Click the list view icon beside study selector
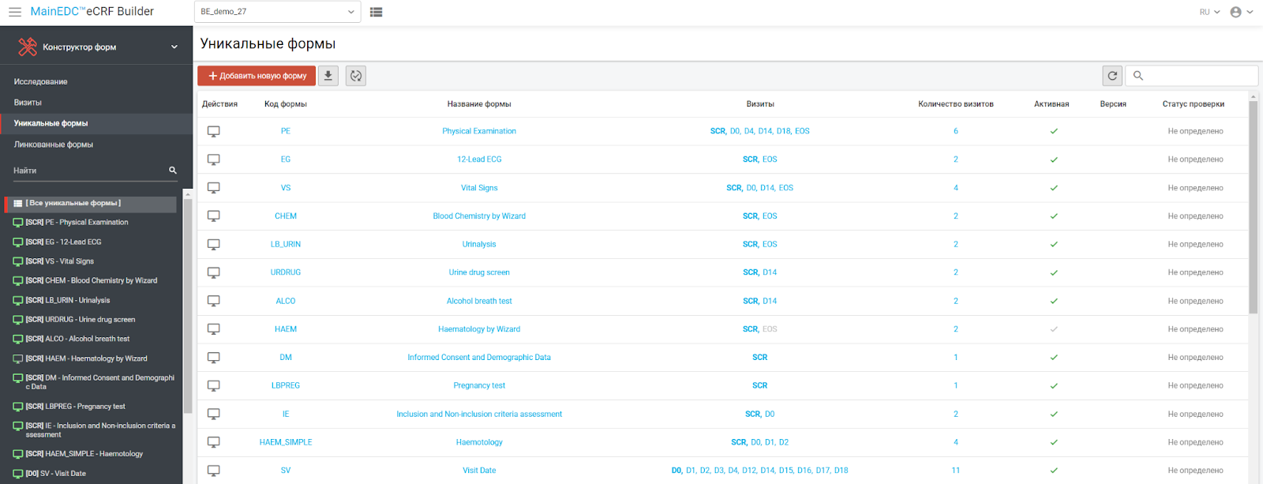The image size is (1263, 484). pos(377,12)
